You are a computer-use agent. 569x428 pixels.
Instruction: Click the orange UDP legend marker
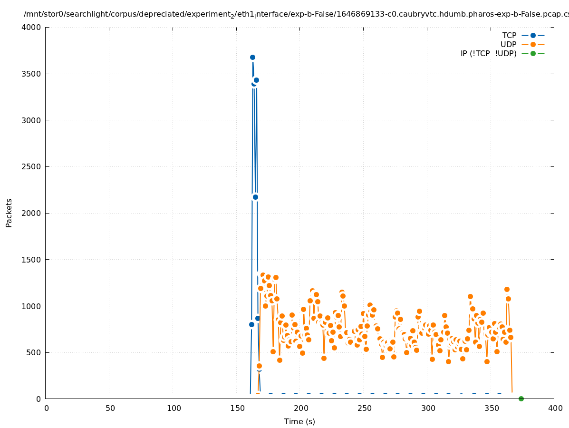(533, 45)
